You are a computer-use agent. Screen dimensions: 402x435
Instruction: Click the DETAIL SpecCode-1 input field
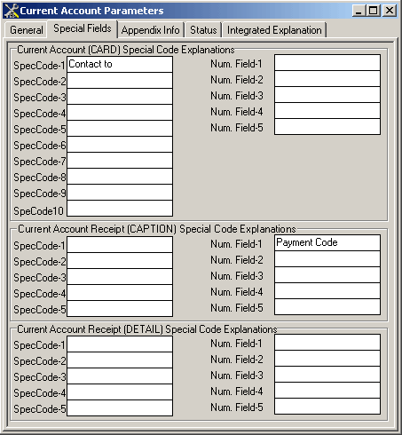click(x=120, y=344)
